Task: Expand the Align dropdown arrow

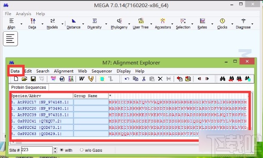Action: tap(21, 24)
